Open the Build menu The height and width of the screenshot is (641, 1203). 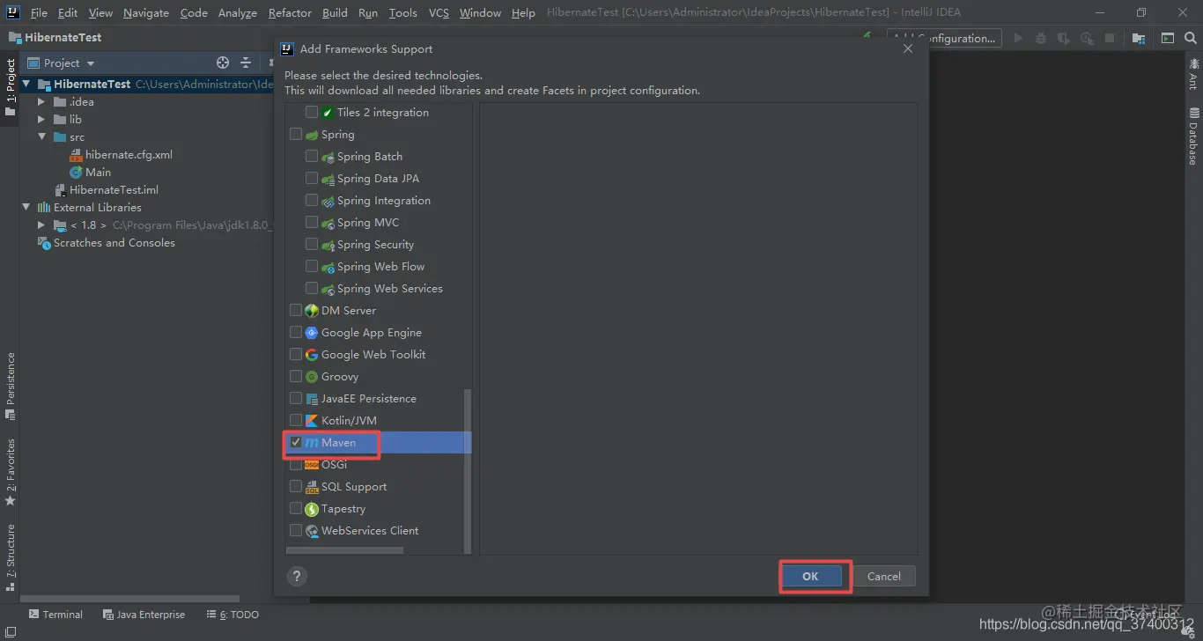335,12
